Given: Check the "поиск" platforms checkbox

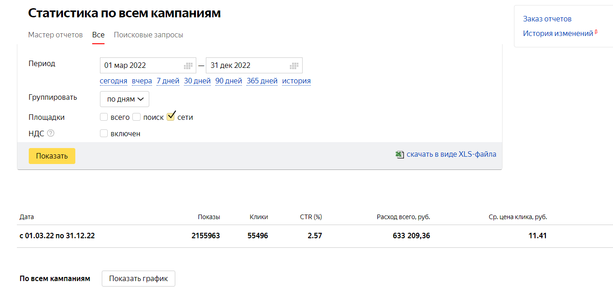Looking at the screenshot, I should pos(136,117).
